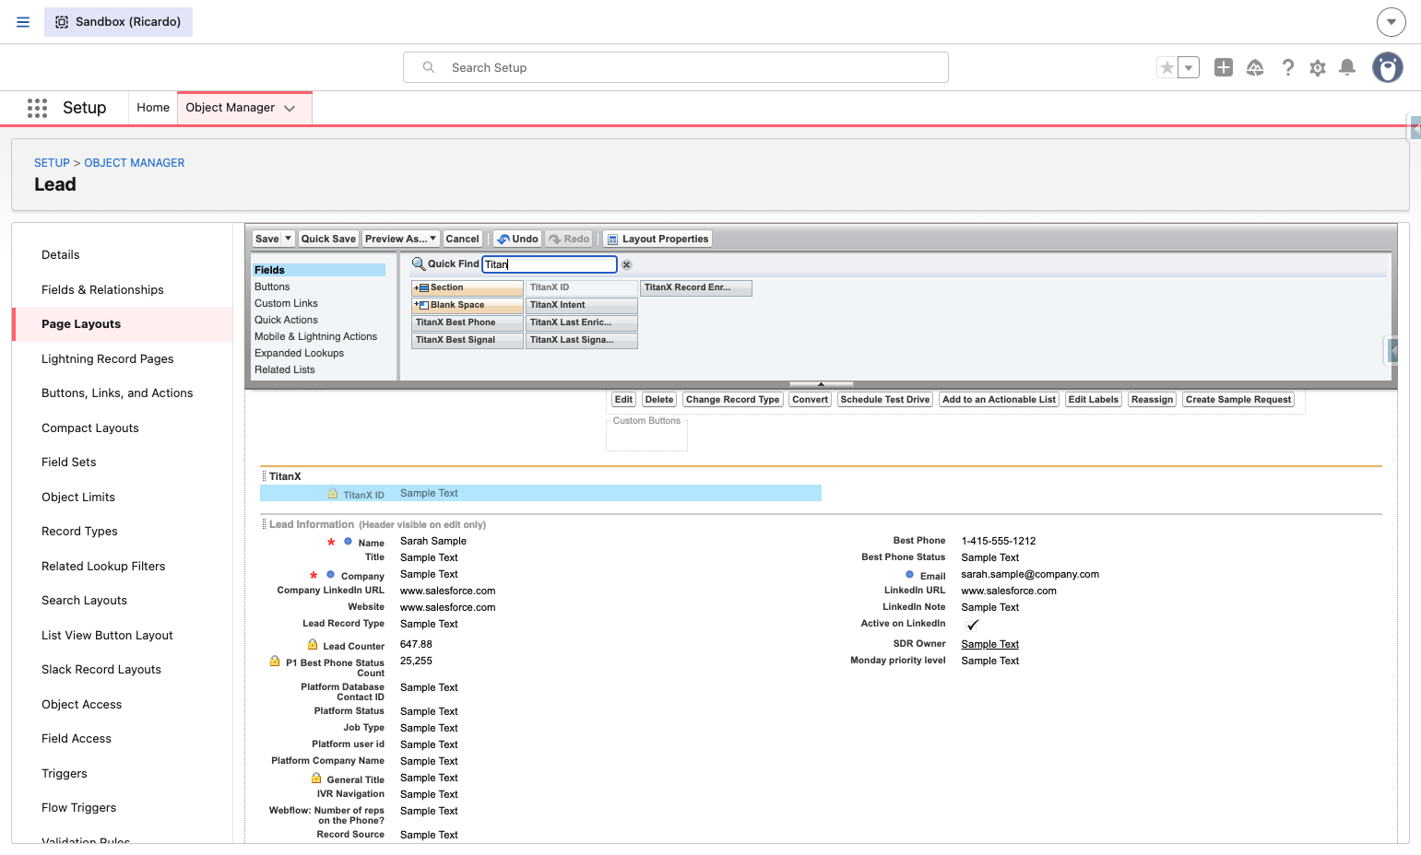The width and height of the screenshot is (1421, 855).
Task: Click the Quick Find magnifier icon
Action: pyautogui.click(x=419, y=264)
